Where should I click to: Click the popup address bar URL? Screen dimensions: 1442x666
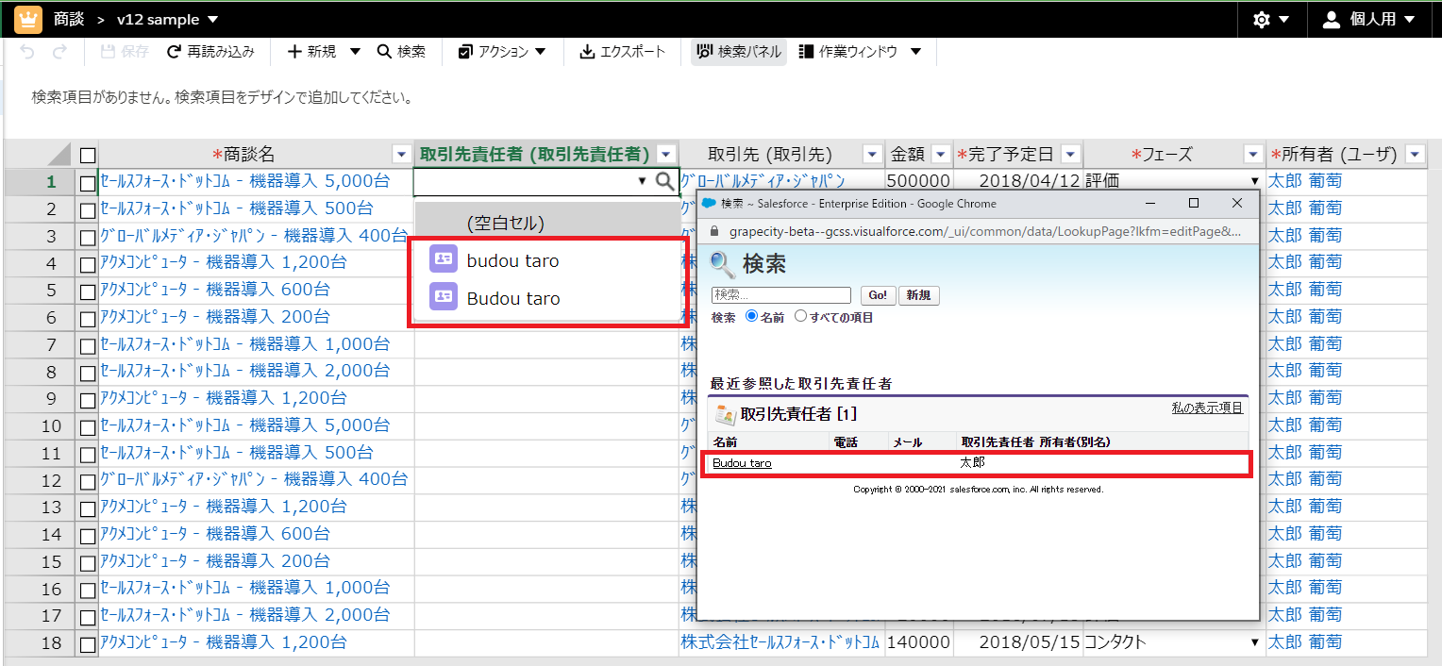tap(985, 231)
